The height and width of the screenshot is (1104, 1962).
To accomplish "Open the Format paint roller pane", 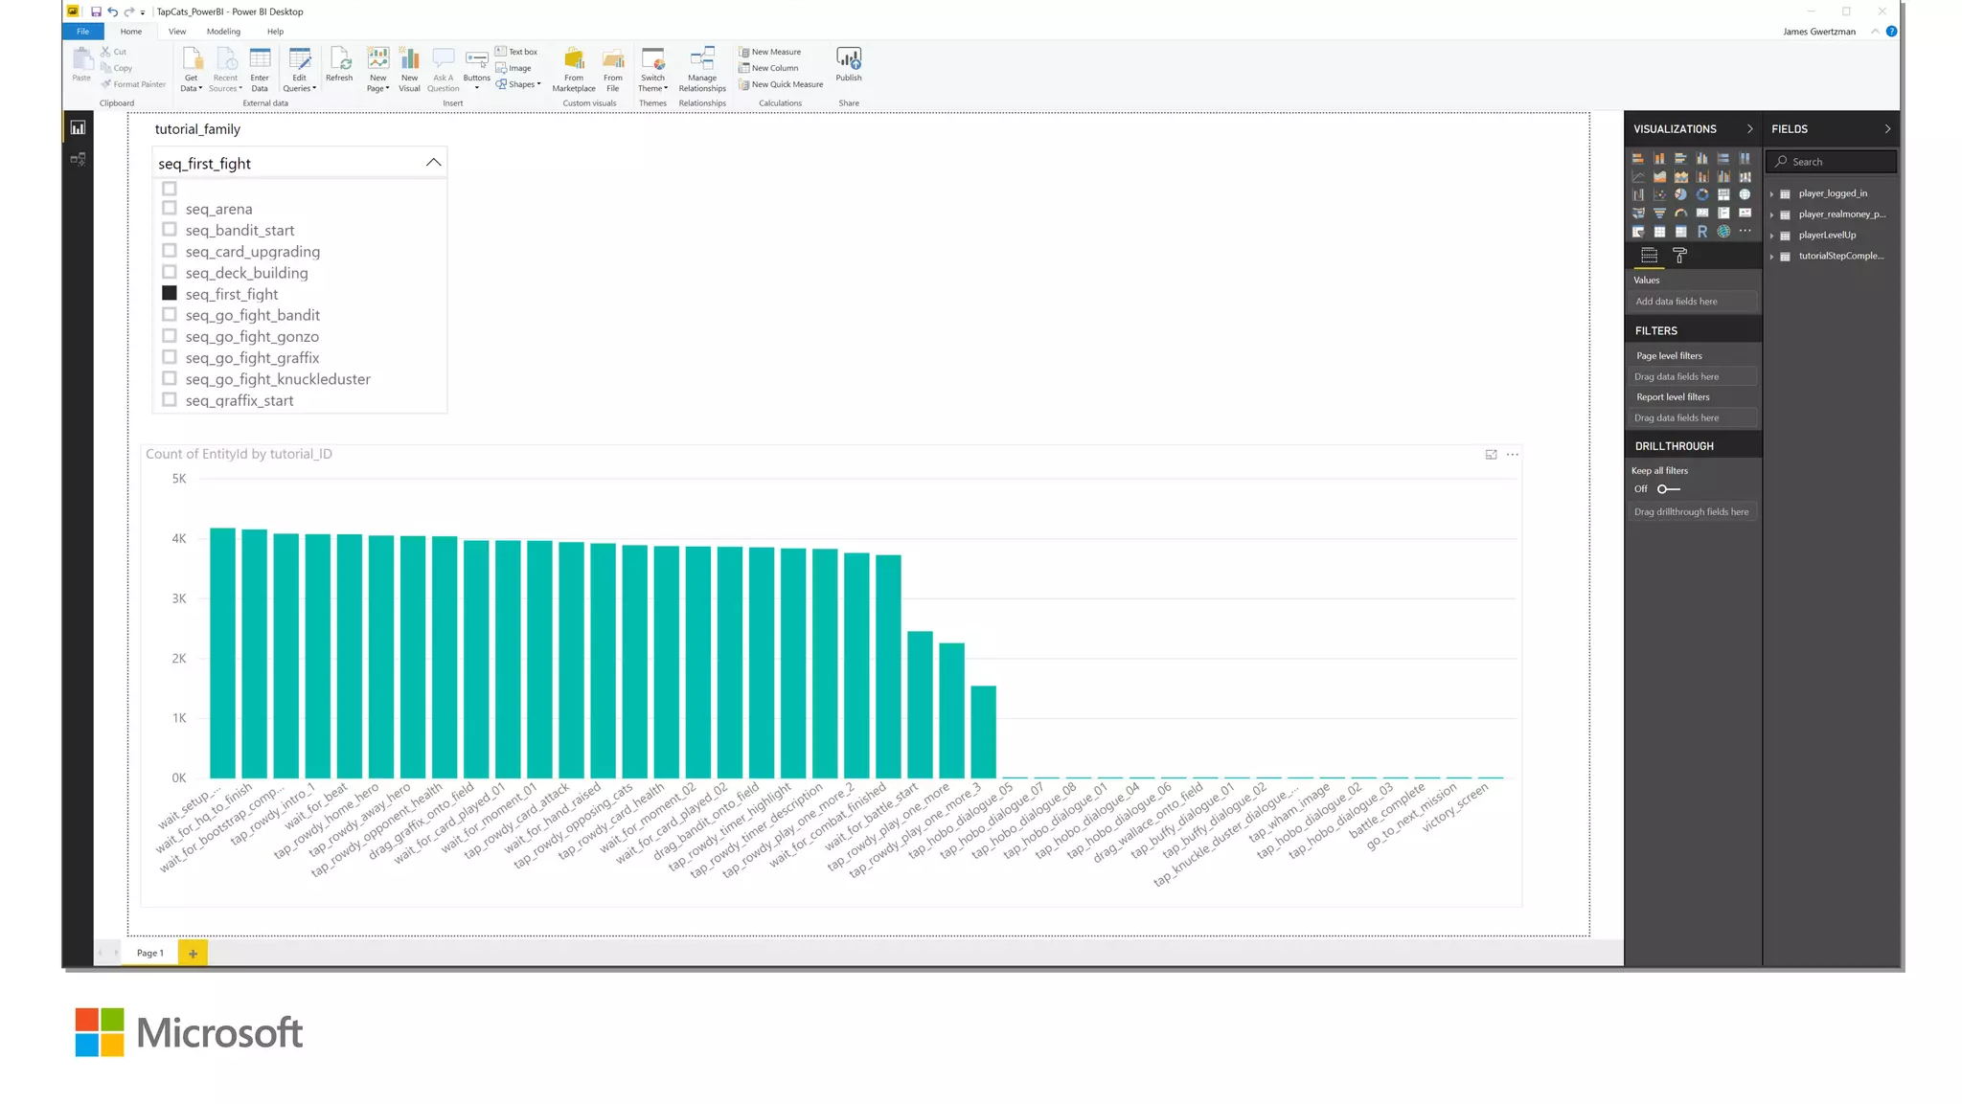I will pyautogui.click(x=1679, y=256).
